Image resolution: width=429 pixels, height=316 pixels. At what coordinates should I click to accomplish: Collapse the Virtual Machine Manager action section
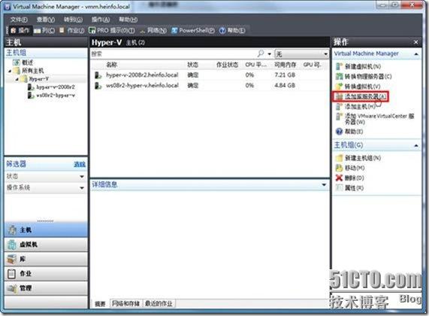(416, 54)
